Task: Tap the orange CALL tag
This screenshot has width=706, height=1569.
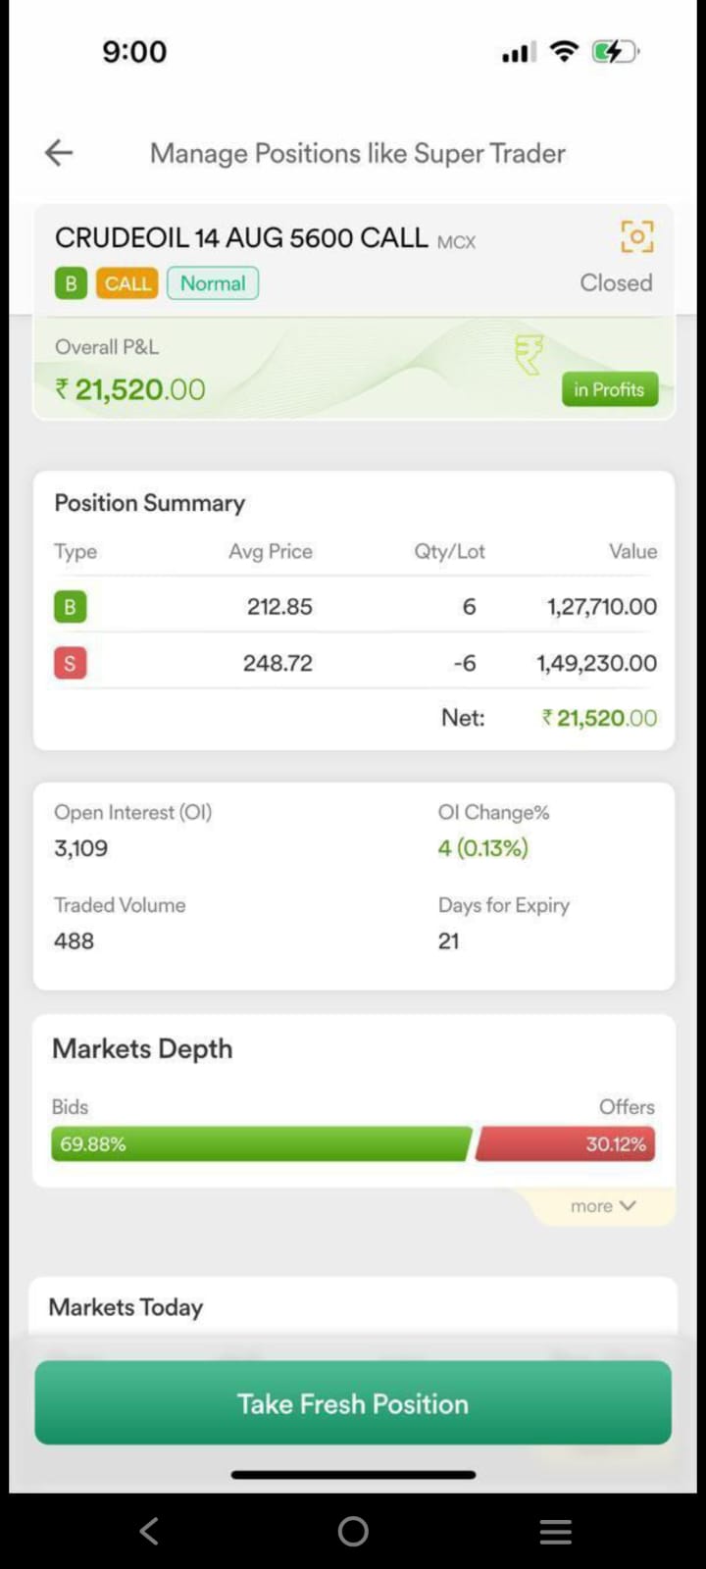Action: (x=127, y=283)
